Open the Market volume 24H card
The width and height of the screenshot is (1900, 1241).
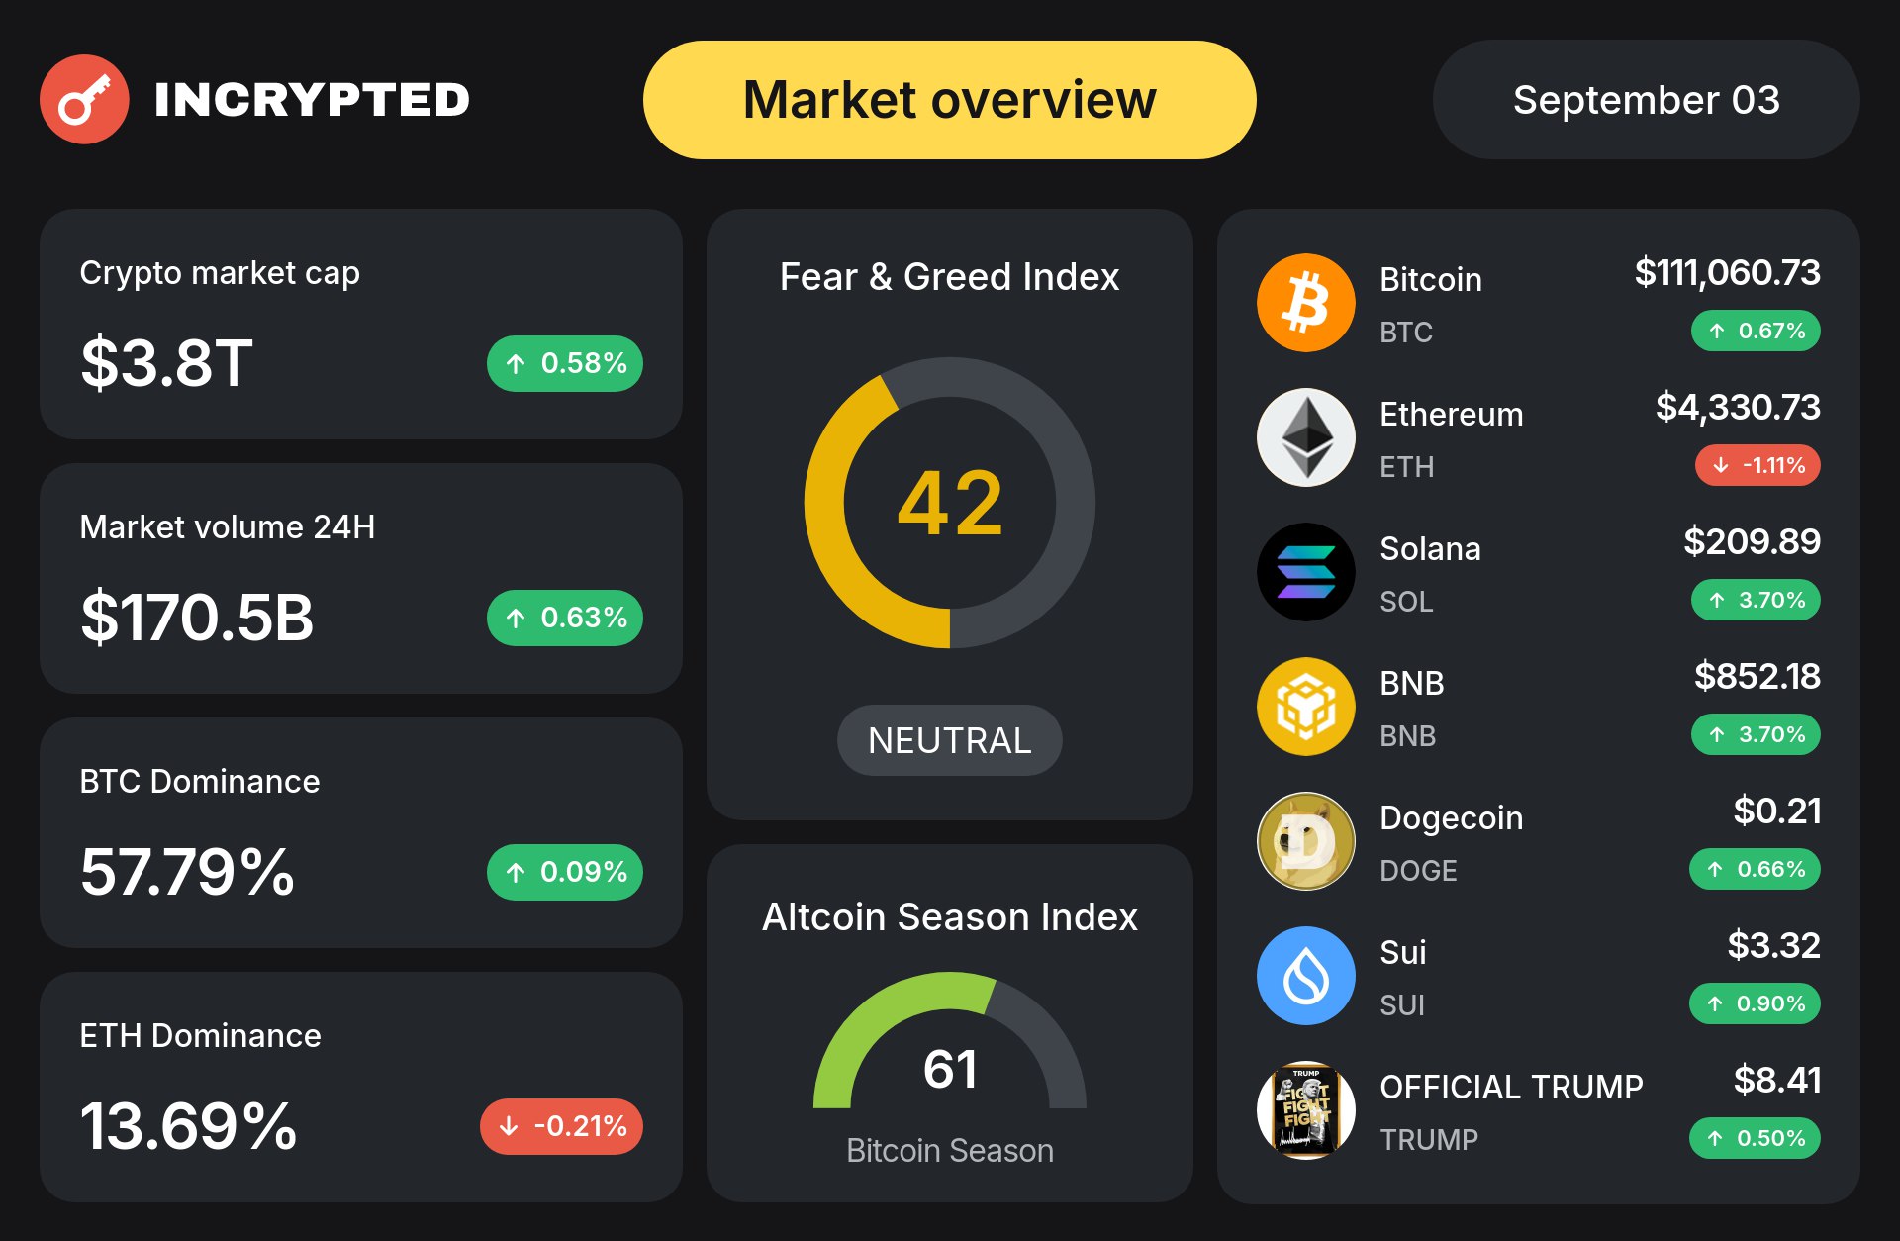361,579
